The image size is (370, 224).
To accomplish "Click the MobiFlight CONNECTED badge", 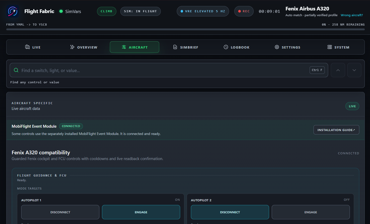I will click(71, 126).
